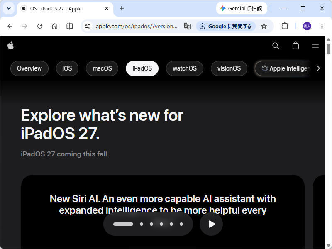
Task: Switch to the Overview pill tab
Action: click(x=29, y=68)
